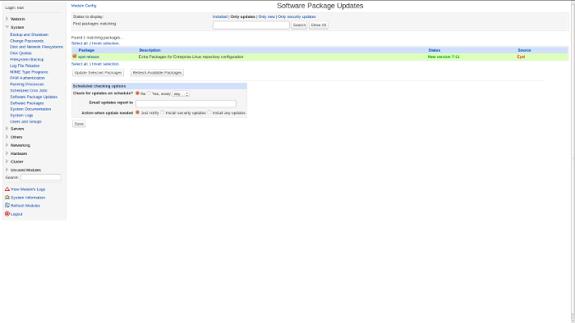Open Bootup and Shutdown module

(29, 34)
